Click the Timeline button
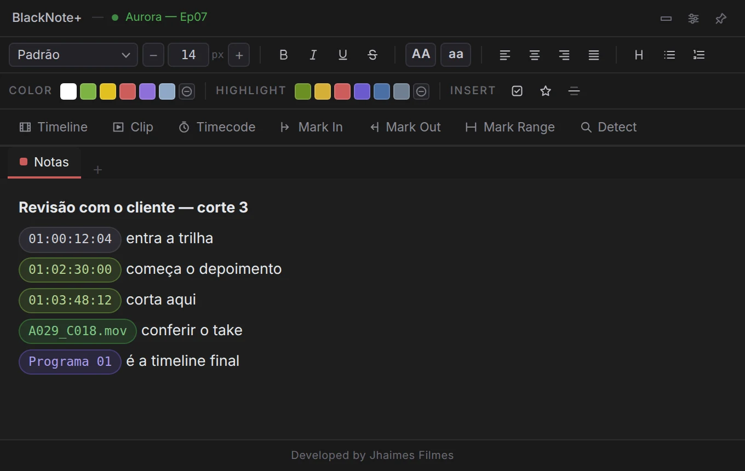 (x=54, y=127)
